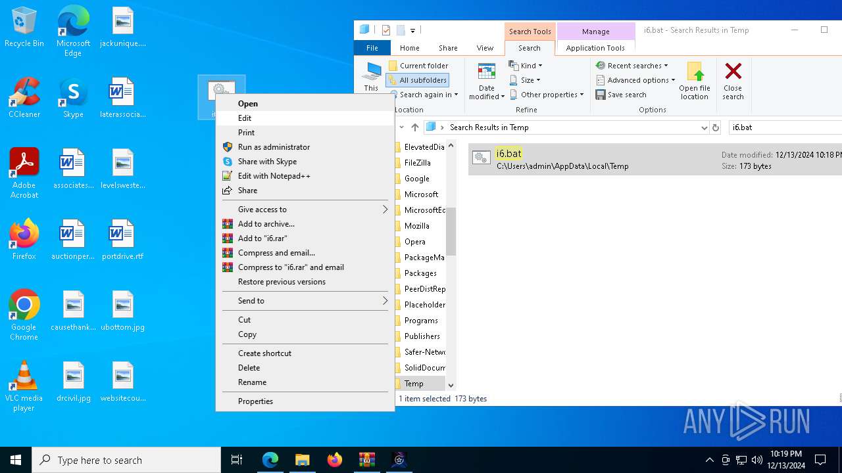Select the laterassocia Word document
This screenshot has height=473, width=842.
[x=122, y=98]
